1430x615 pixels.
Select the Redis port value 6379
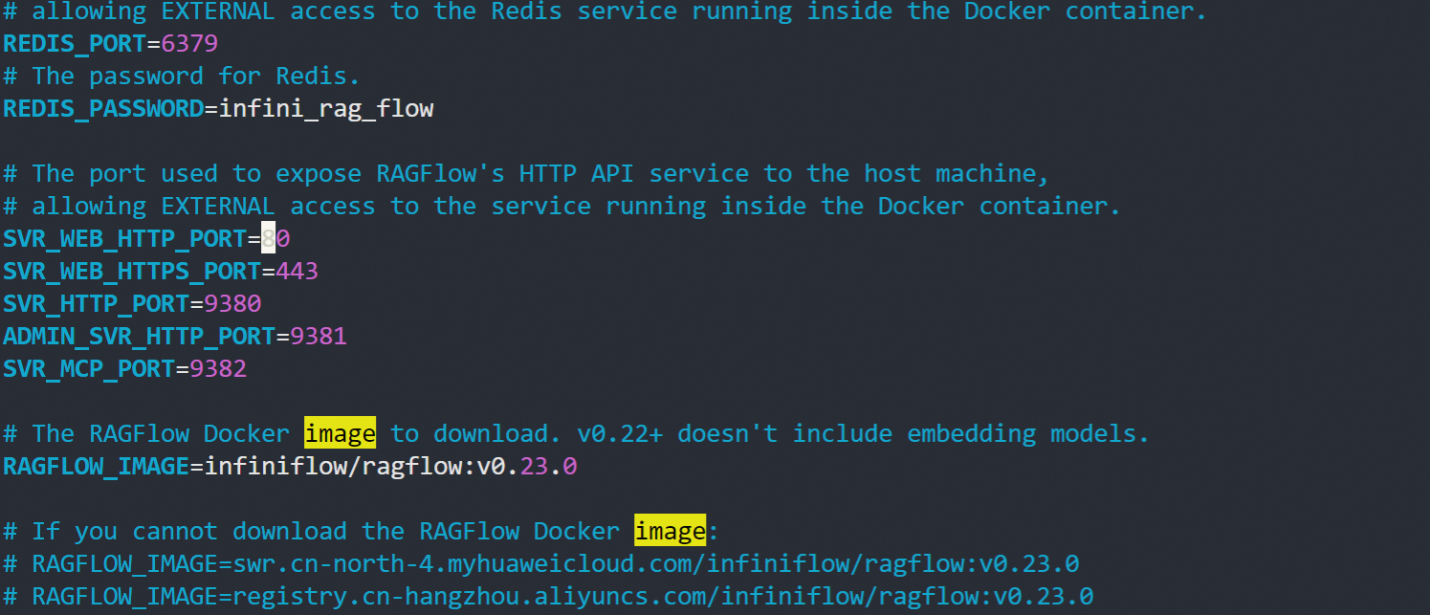point(190,44)
